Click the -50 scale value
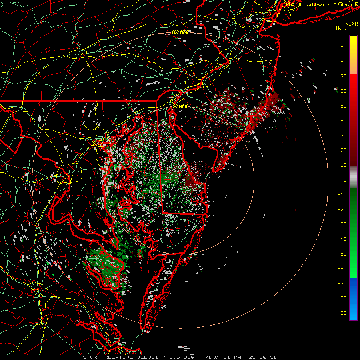This screenshot has width=360, height=360. pyautogui.click(x=342, y=254)
